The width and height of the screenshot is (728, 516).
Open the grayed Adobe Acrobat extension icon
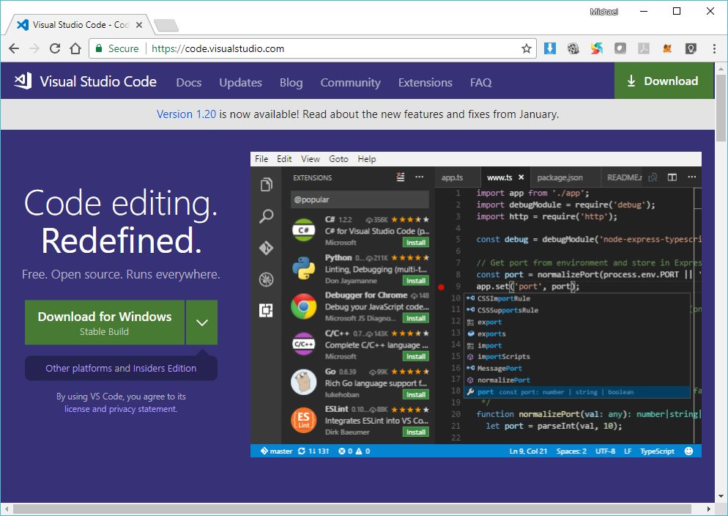[644, 48]
